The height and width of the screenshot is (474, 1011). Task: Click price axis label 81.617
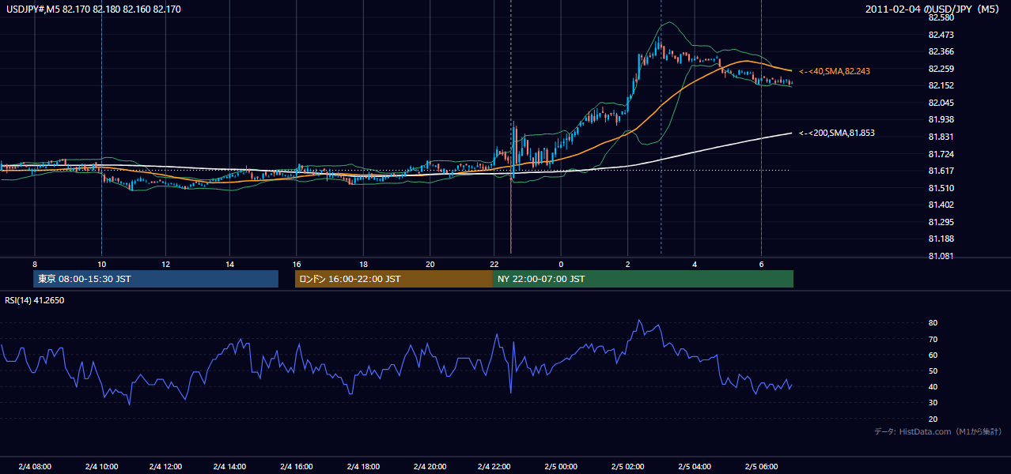point(941,171)
